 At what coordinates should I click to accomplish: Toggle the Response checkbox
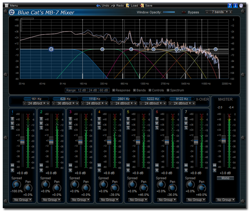point(114,90)
